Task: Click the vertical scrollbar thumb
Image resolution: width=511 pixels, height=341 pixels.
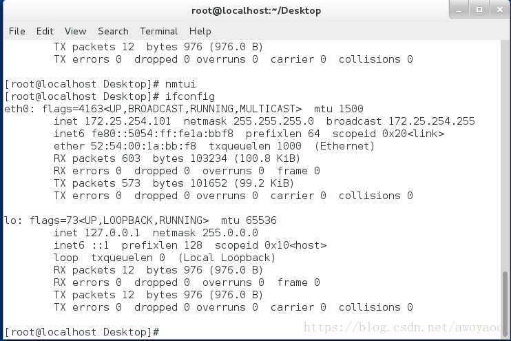Action: coord(505,304)
